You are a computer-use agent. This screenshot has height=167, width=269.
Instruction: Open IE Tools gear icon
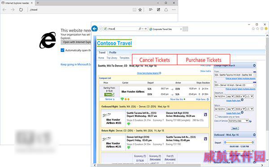click(x=262, y=29)
